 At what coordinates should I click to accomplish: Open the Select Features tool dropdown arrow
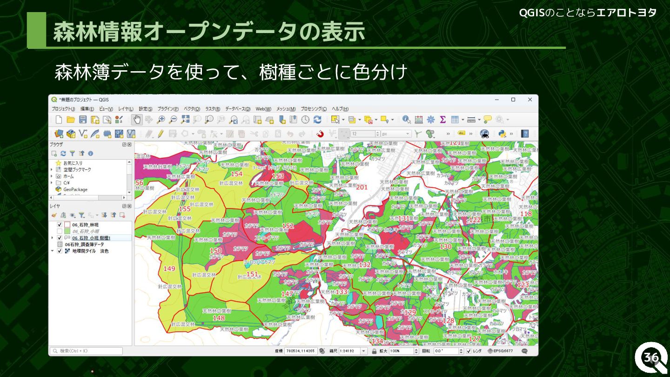[343, 120]
